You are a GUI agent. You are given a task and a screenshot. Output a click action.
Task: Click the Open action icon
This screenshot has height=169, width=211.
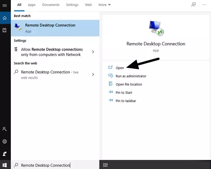click(x=110, y=67)
